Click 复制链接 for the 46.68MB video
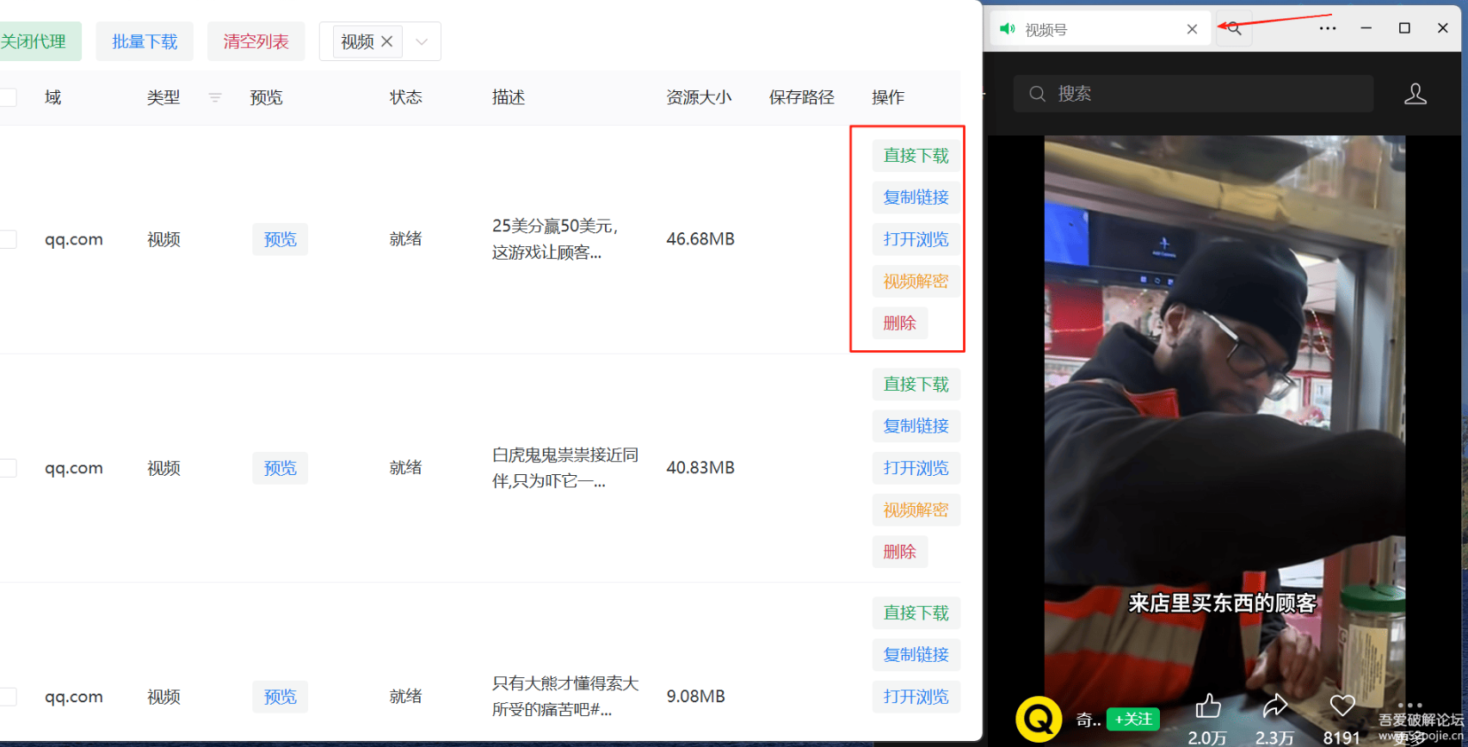 (x=916, y=197)
